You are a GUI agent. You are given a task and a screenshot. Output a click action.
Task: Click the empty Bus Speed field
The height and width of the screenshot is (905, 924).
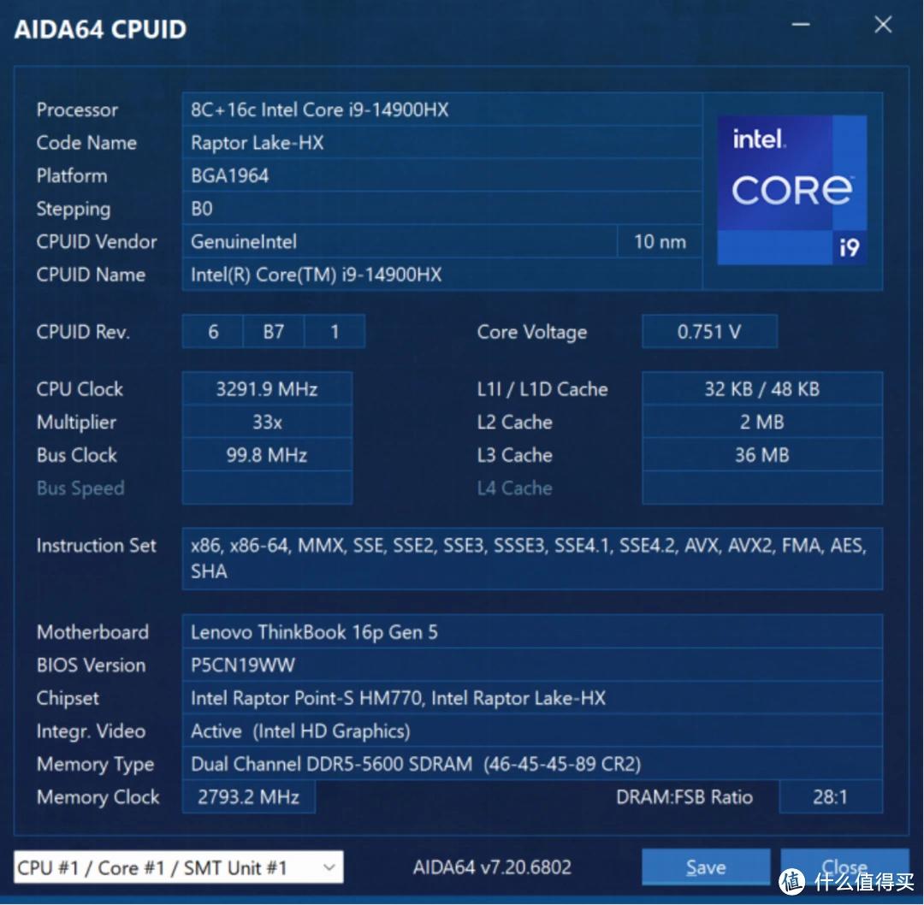(267, 488)
